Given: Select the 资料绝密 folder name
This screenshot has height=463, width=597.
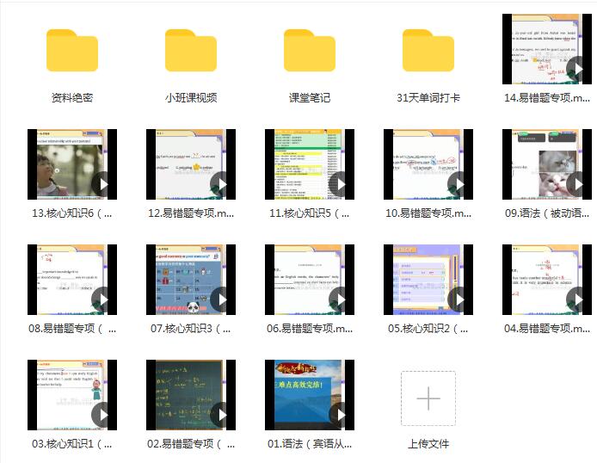Looking at the screenshot, I should (x=72, y=98).
